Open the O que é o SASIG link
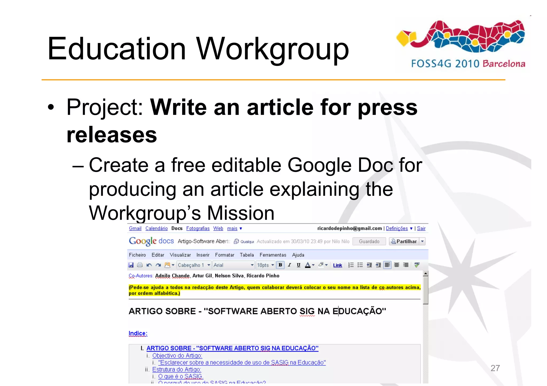Screen dimensions: 547x386 [181, 376]
